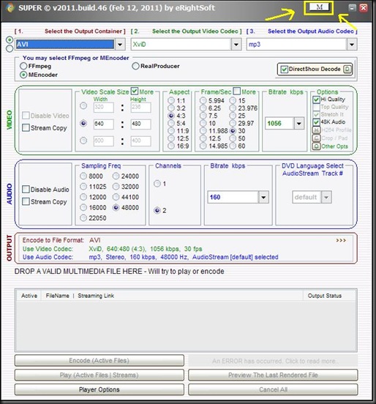Select 44100 sampling frequency

pos(116,197)
